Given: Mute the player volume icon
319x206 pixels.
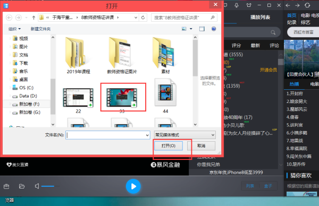Looking at the screenshot, I should pos(37,186).
